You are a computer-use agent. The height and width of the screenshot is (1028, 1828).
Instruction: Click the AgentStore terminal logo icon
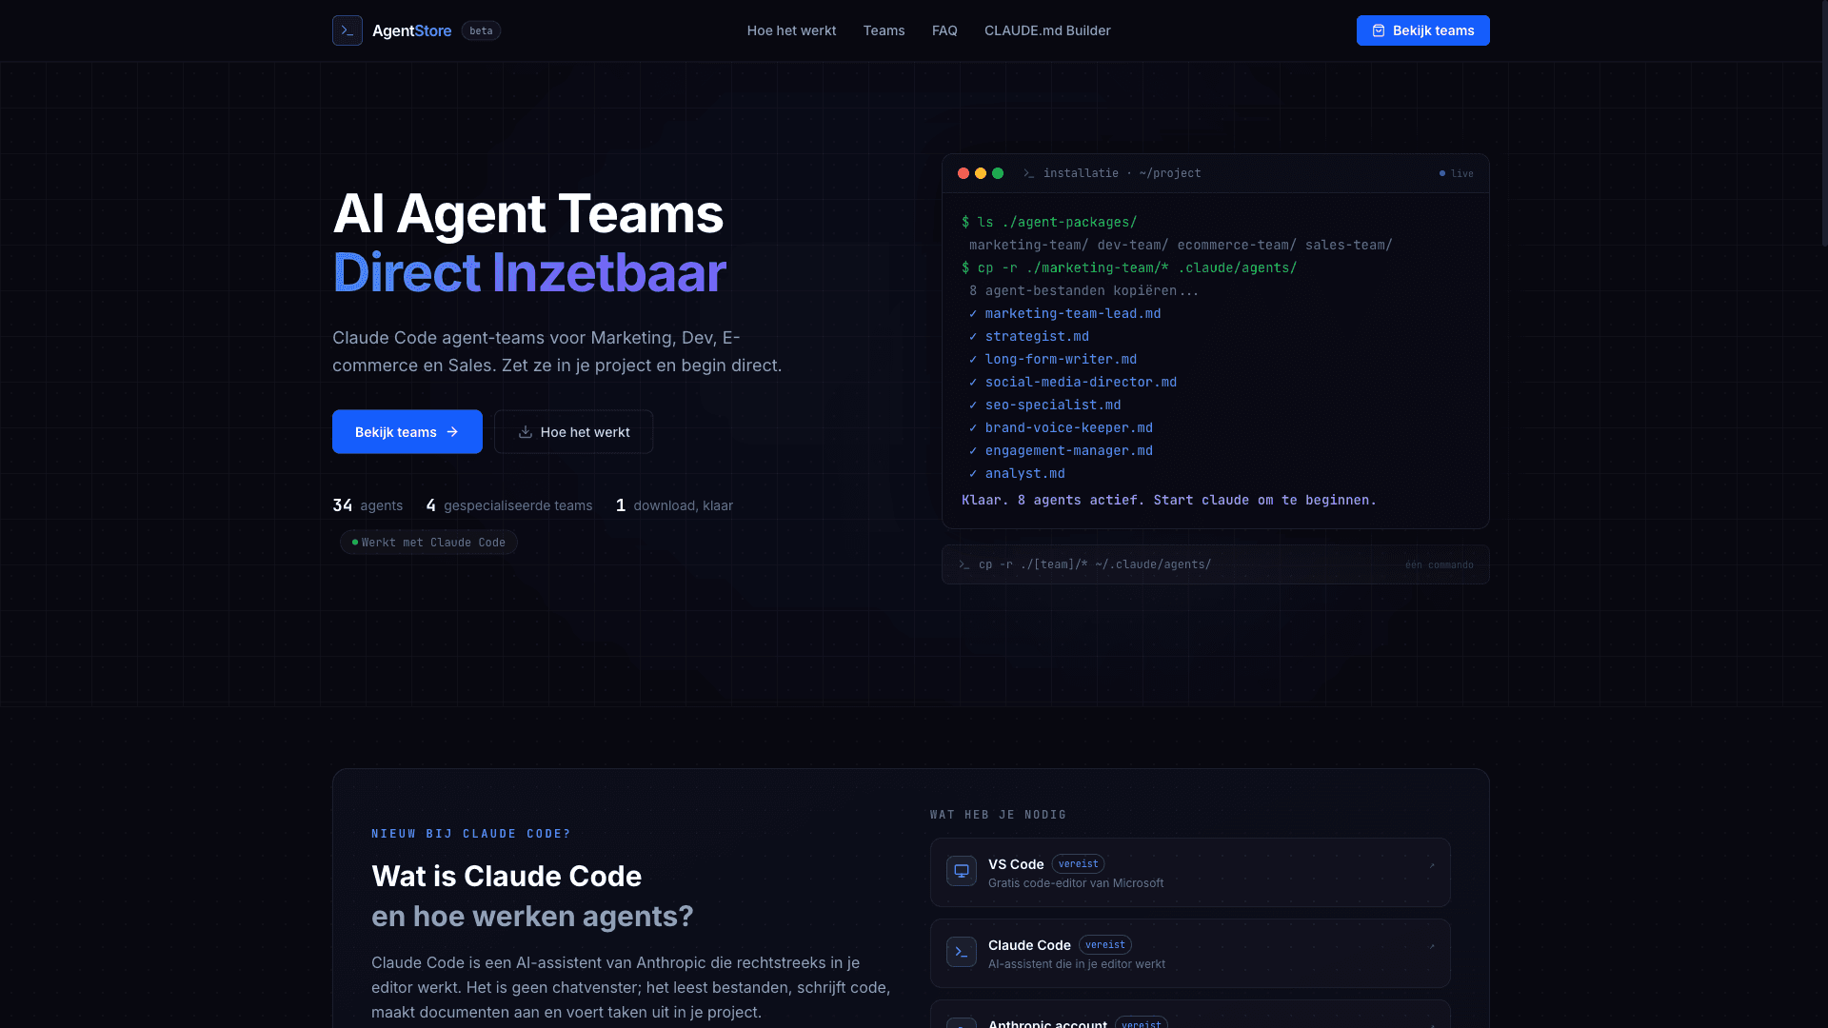[x=348, y=30]
